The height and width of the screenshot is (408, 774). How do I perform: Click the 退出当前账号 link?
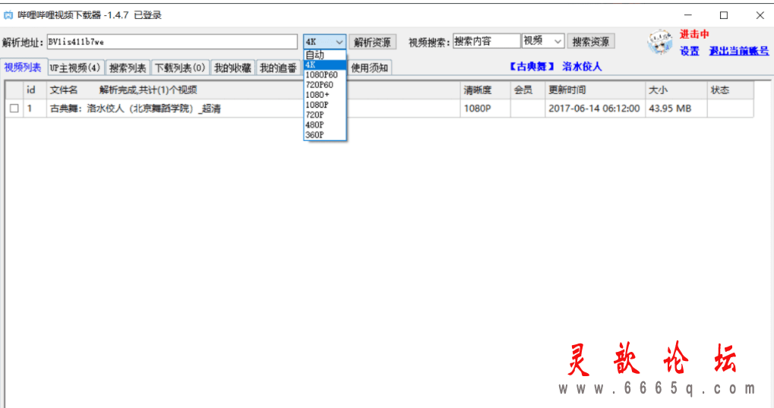(739, 51)
